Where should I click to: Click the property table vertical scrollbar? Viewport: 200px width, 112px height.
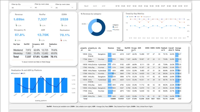[x=189, y=60]
